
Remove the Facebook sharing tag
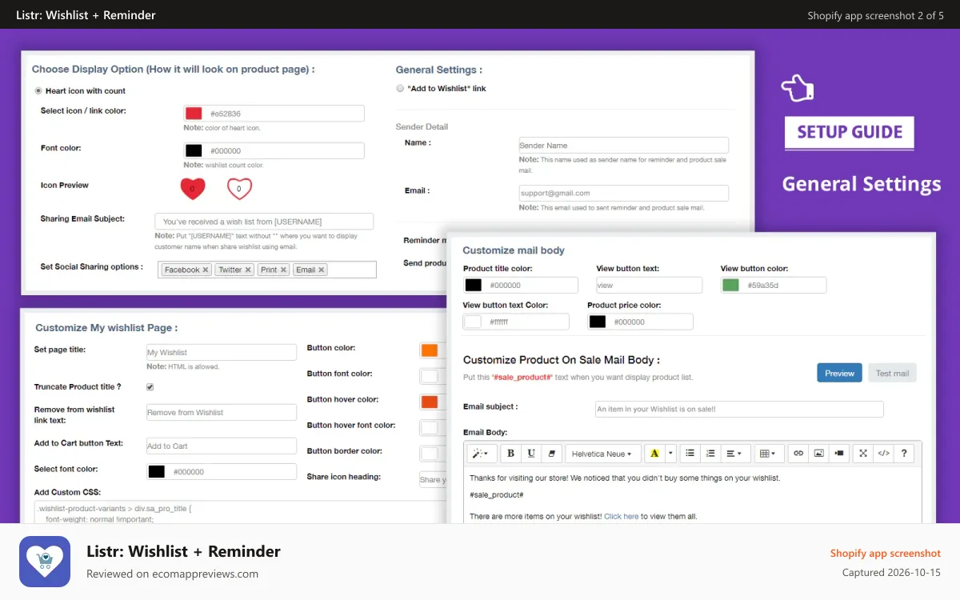(x=206, y=270)
